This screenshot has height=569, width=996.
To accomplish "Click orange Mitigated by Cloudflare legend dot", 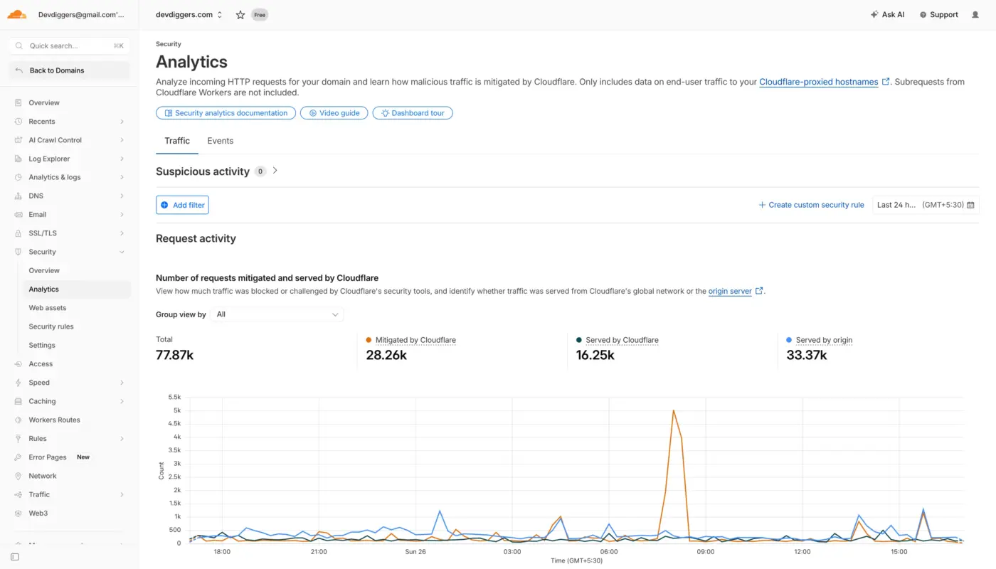I will coord(369,340).
